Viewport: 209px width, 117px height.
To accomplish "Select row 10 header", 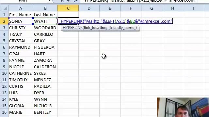I will tap(4, 73).
